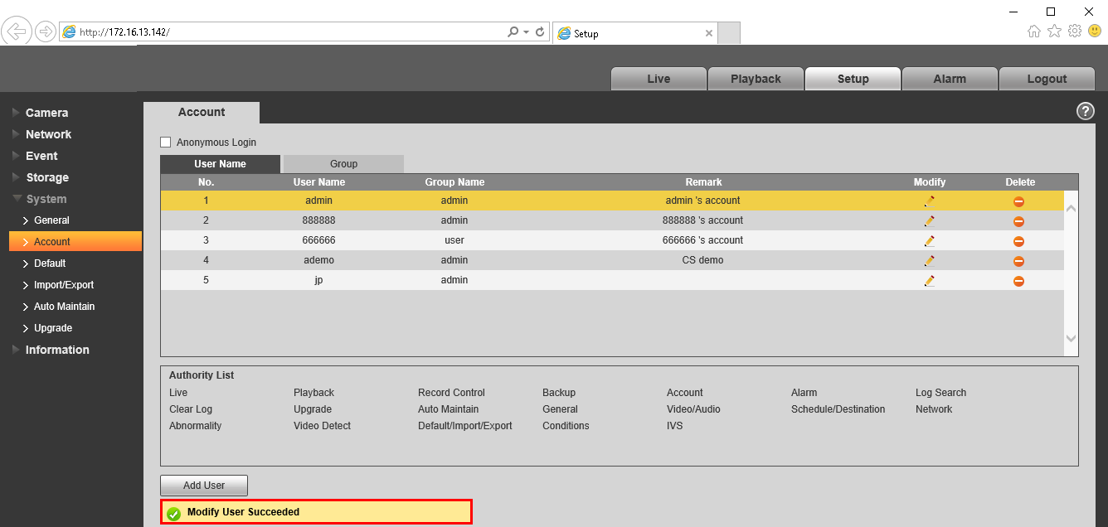Go back with browser back arrow
This screenshot has height=527, width=1108.
17,31
